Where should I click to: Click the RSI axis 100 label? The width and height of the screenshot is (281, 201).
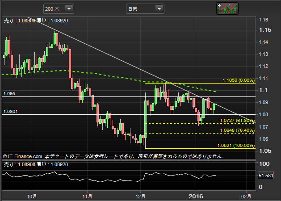264,164
